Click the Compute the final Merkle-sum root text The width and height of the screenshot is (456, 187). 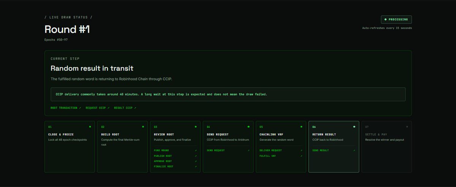[x=120, y=142]
